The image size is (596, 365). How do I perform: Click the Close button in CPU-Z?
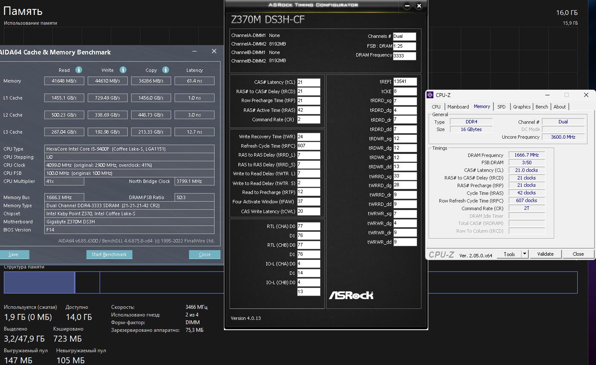pos(578,254)
